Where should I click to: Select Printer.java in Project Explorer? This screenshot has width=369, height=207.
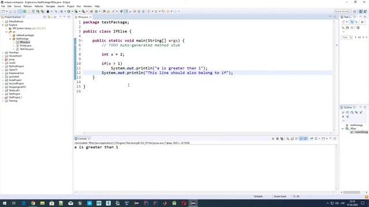pyautogui.click(x=25, y=45)
